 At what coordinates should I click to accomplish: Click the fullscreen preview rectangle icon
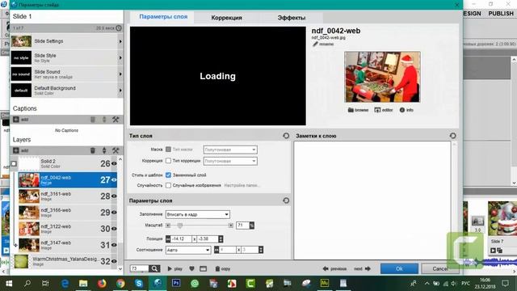[x=203, y=268]
